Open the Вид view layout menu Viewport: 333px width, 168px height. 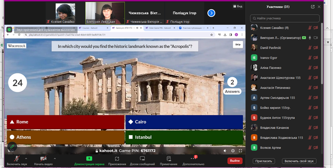pyautogui.click(x=238, y=6)
